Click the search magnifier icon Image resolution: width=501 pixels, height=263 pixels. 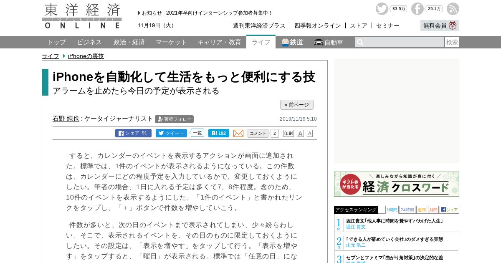(360, 42)
